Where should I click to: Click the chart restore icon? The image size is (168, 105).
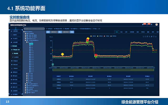pos(154,36)
